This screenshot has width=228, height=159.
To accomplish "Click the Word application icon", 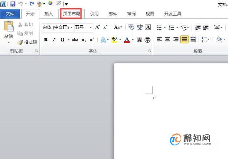I will (x=3, y=4).
